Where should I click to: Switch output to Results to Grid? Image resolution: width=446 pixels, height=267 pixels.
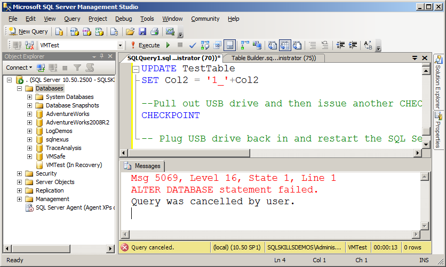click(285, 45)
